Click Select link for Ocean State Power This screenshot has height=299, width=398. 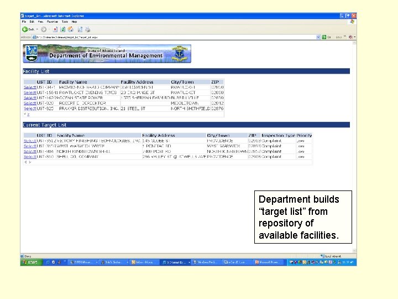[30, 98]
